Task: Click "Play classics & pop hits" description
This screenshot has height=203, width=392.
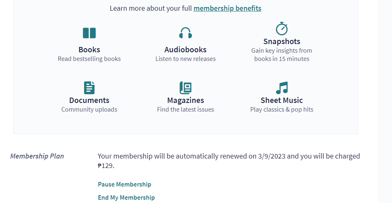Action: [281, 110]
